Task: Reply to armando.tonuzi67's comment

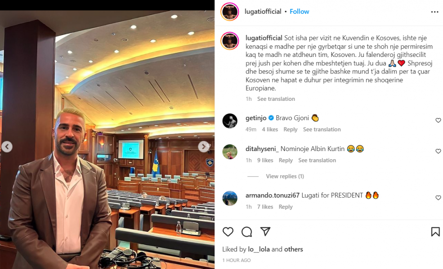Action: tap(286, 207)
